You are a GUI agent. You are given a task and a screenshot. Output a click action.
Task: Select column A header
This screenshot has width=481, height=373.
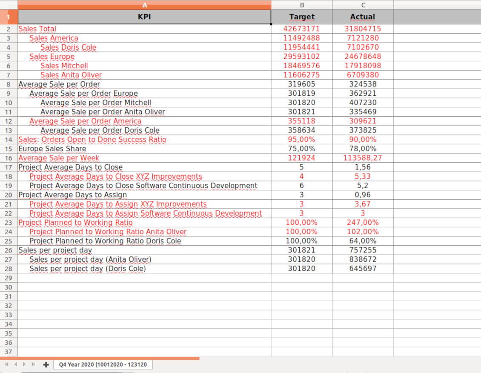[x=144, y=5]
